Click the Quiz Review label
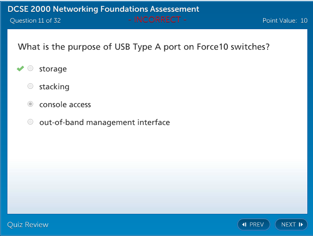 pyautogui.click(x=28, y=225)
